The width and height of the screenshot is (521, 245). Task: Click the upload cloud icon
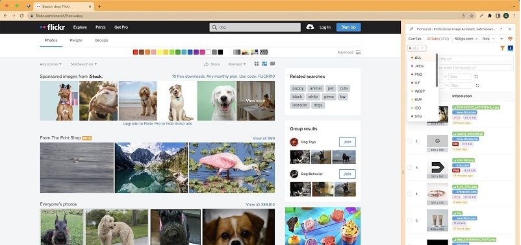310,27
